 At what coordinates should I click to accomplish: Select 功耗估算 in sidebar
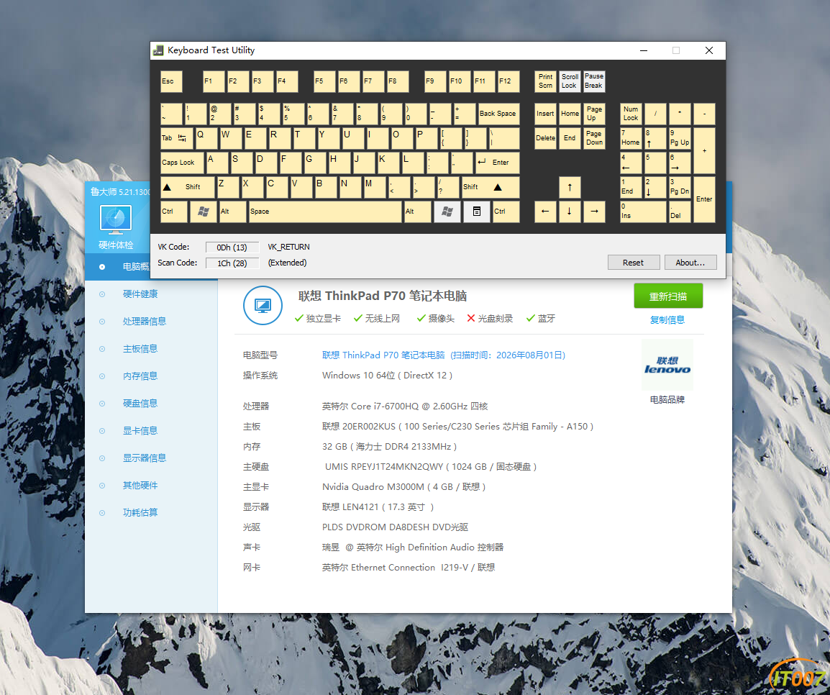140,512
